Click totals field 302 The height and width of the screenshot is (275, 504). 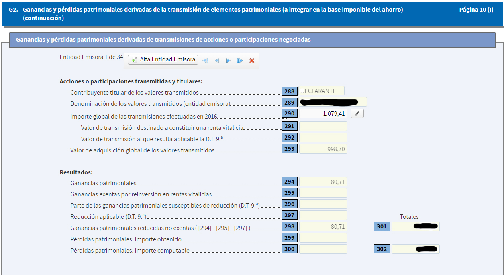click(415, 249)
